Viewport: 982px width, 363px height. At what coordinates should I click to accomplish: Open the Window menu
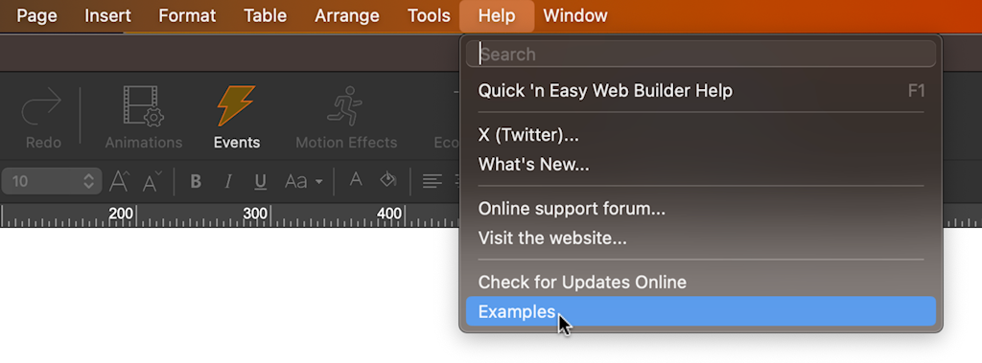(575, 15)
